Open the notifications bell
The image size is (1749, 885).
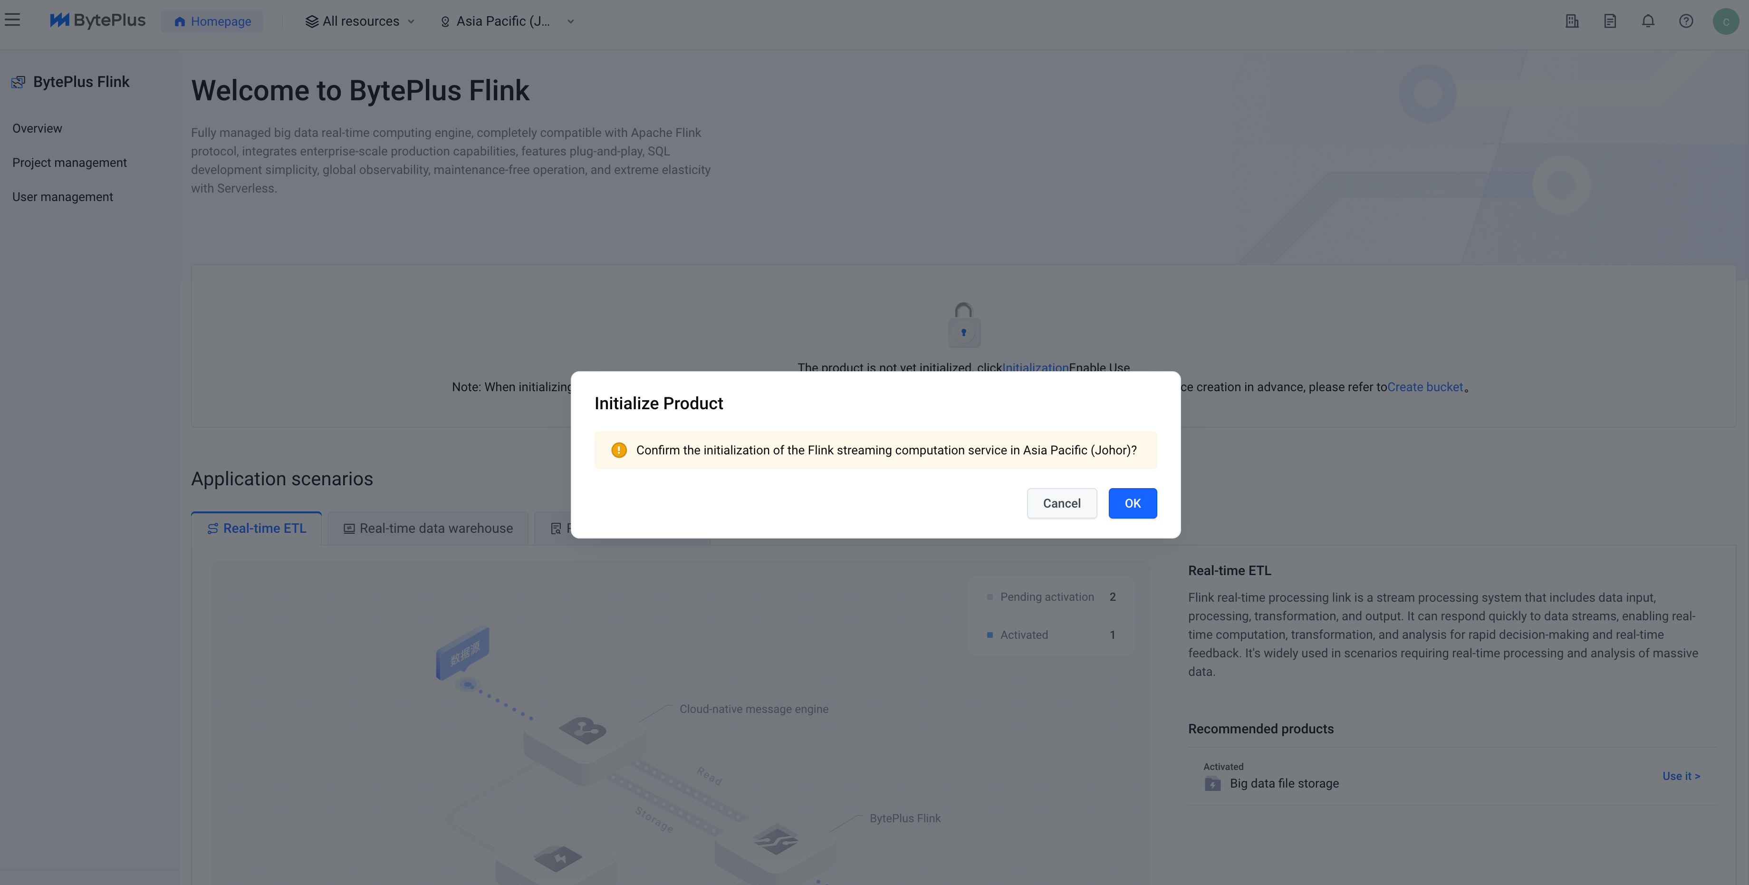point(1648,21)
